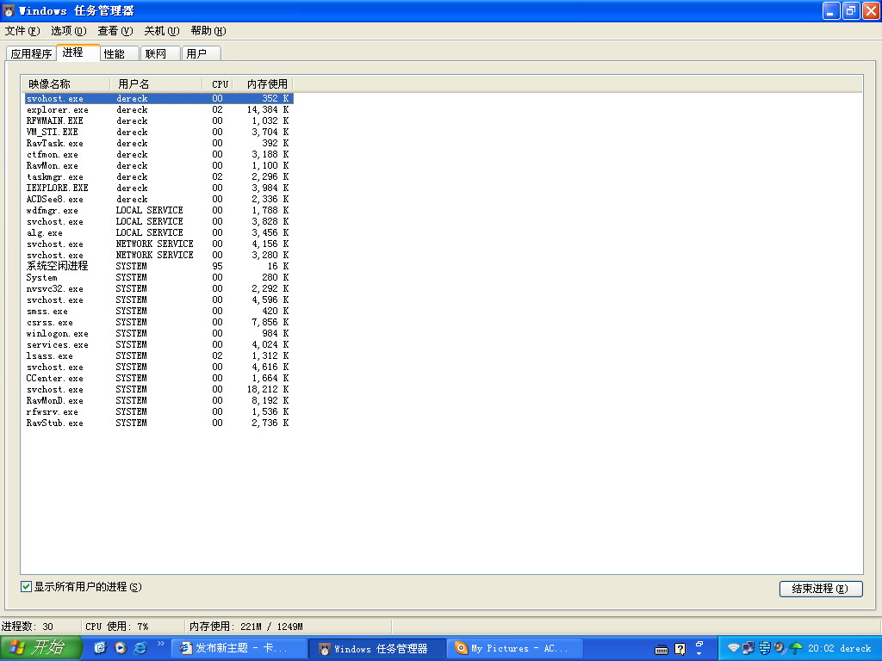Select the smss.exe process row
This screenshot has width=882, height=661.
[x=158, y=311]
